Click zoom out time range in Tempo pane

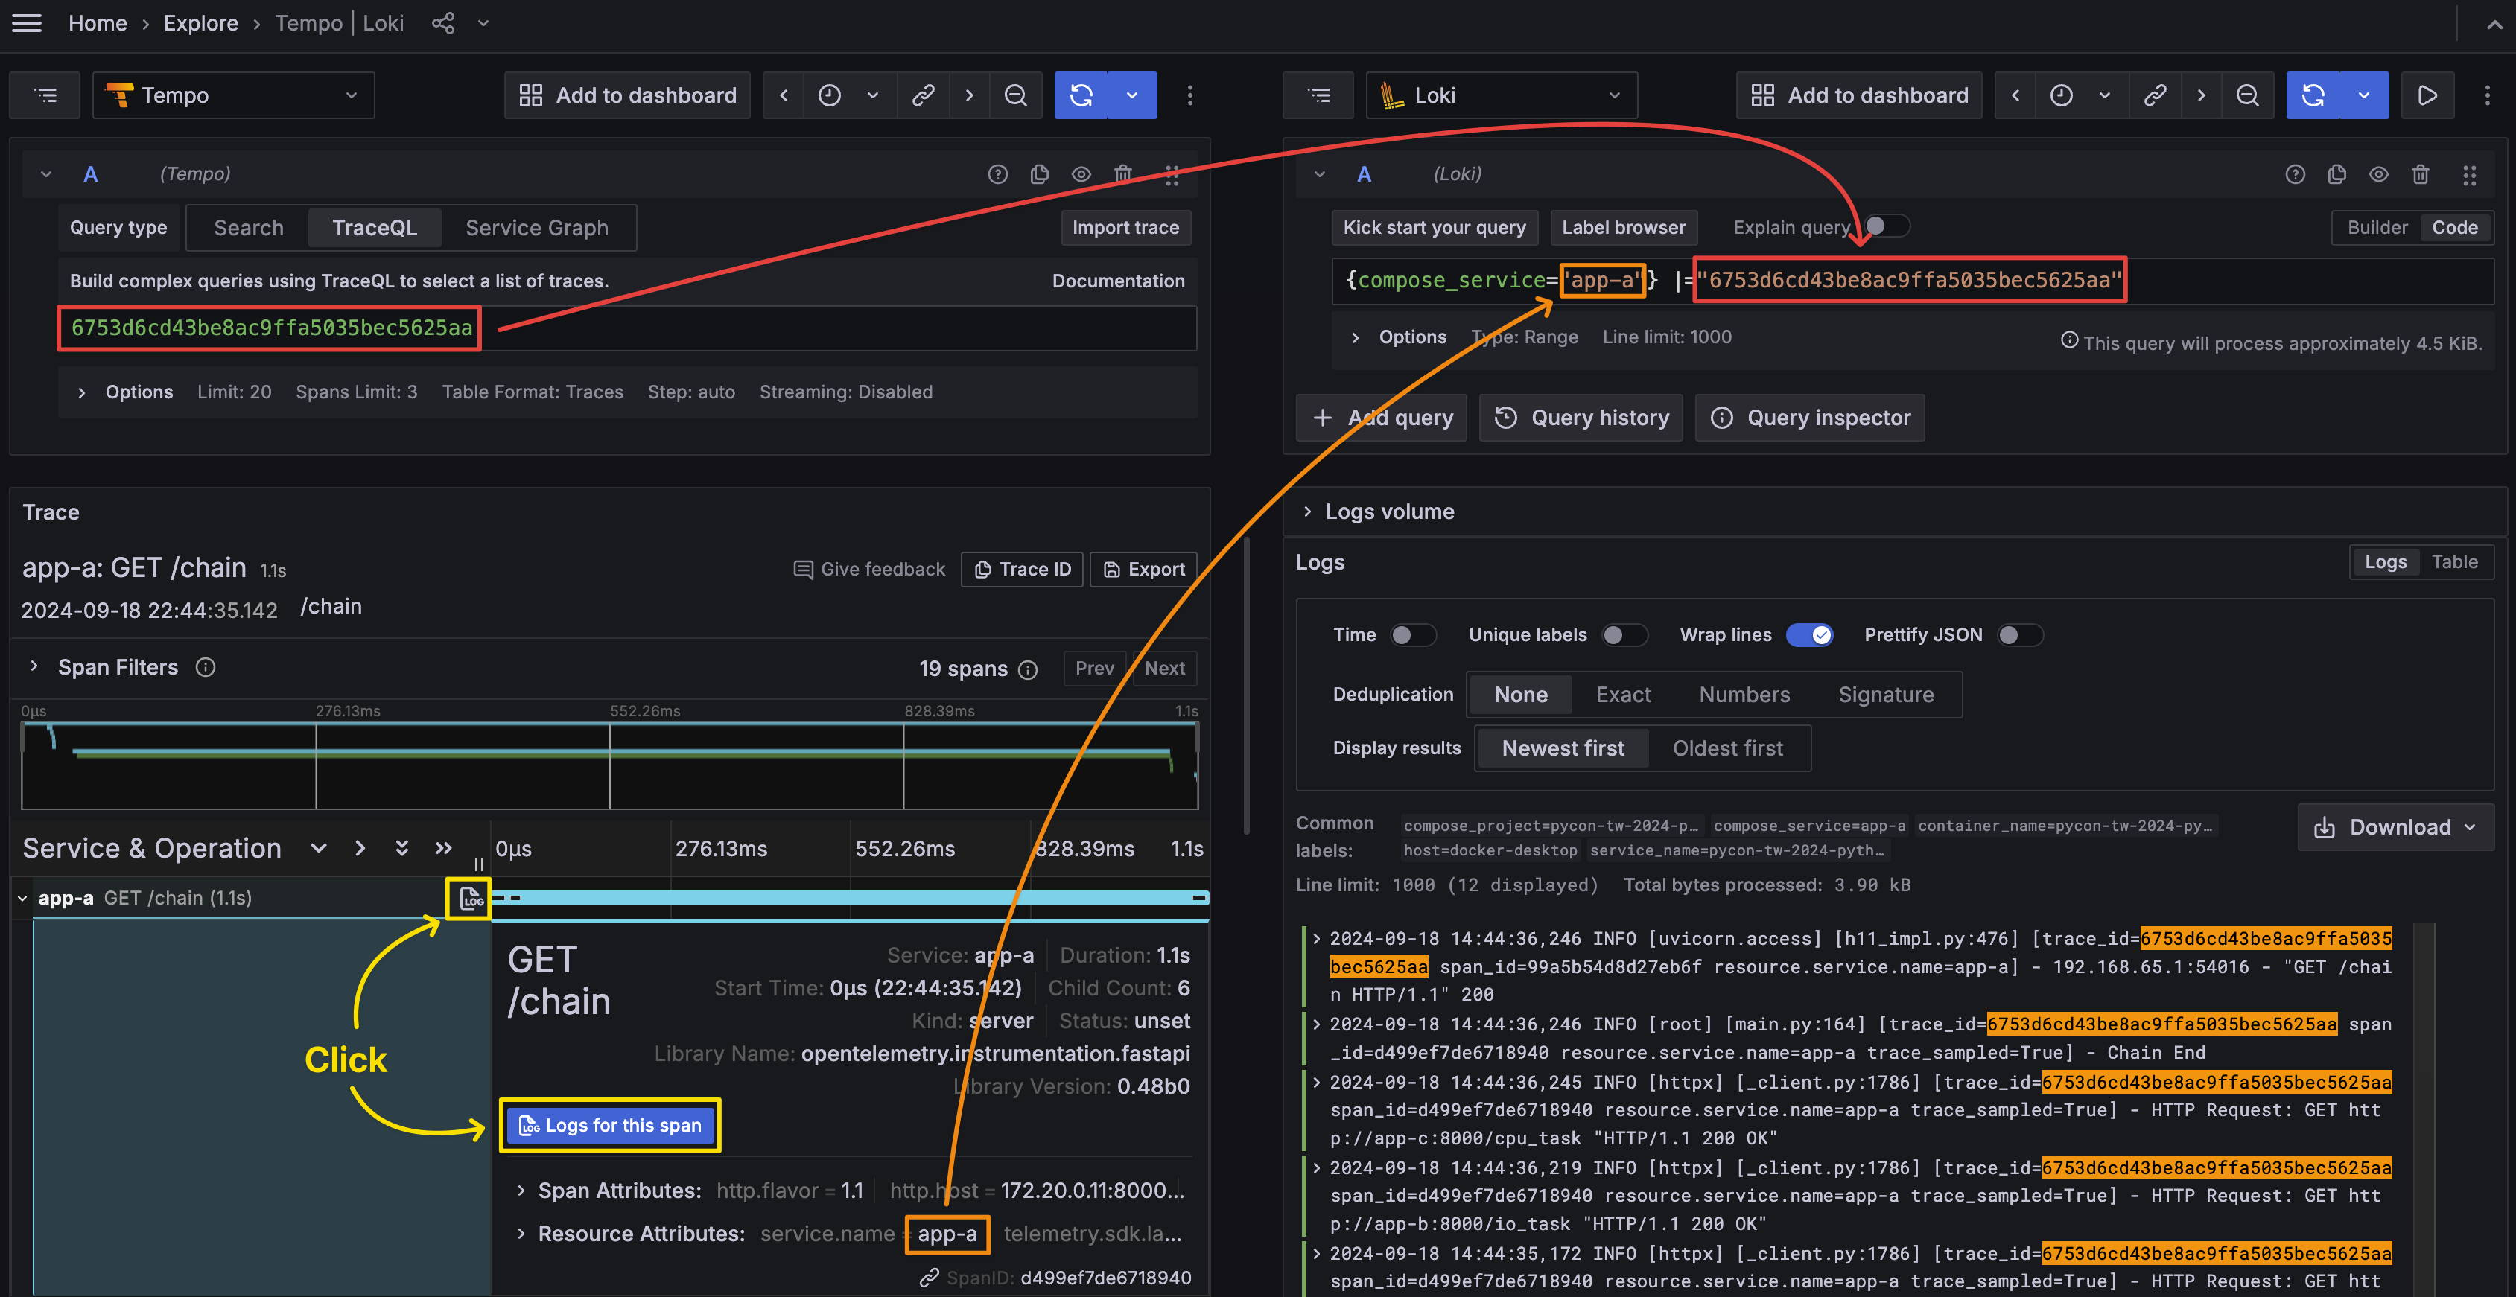[1016, 95]
